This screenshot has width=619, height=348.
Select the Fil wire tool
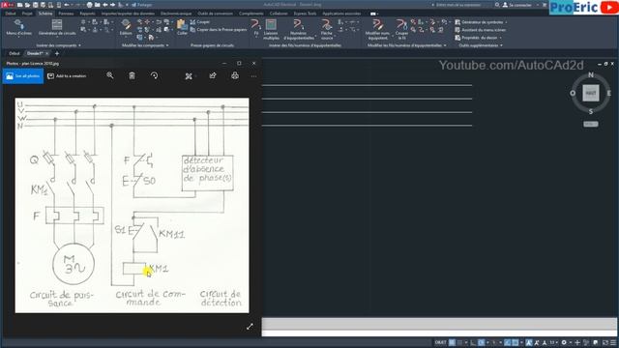(255, 28)
